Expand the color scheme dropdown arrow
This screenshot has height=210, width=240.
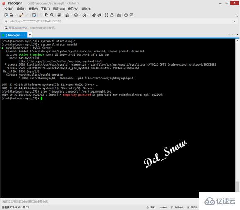71,15
